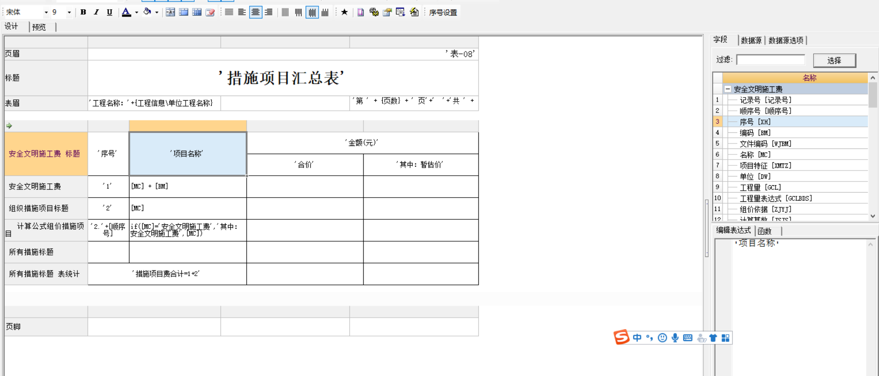Toggle italic formatting

(96, 12)
